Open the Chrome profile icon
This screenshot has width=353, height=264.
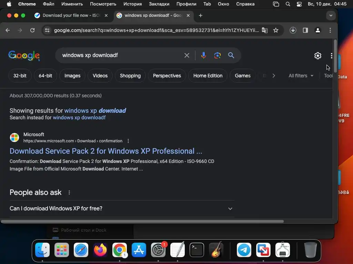coord(317,30)
